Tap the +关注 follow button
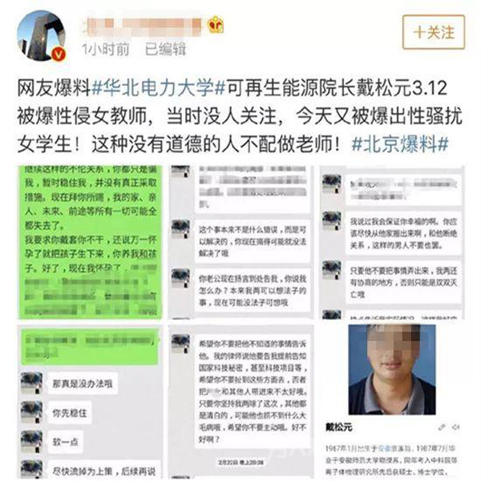The width and height of the screenshot is (481, 481). 434,32
